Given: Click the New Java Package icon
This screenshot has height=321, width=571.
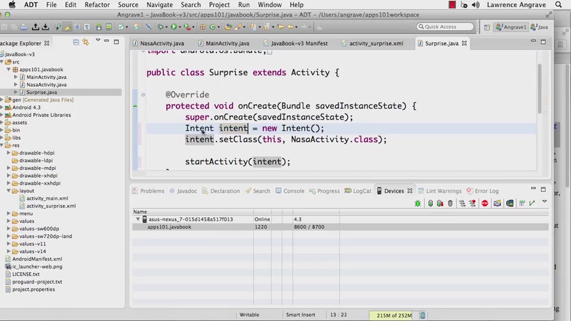Looking at the screenshot, I should point(202,27).
